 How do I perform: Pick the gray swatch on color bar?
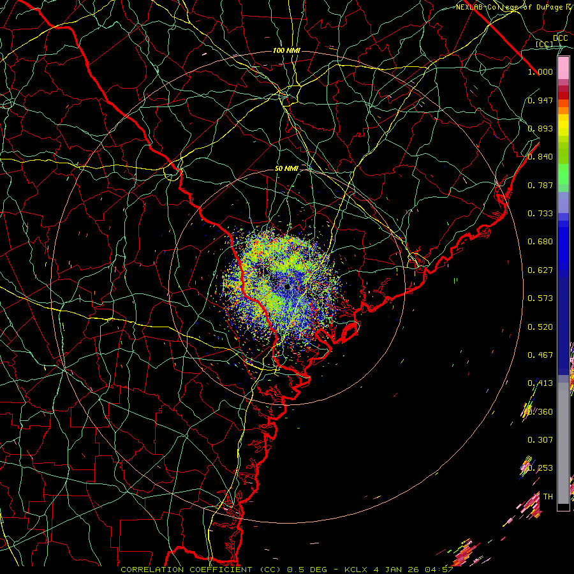coord(563,443)
